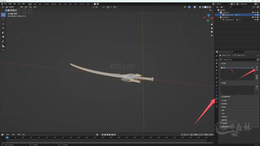
Task: Collapse the 形态键 shape keys panel
Action: pos(223,83)
